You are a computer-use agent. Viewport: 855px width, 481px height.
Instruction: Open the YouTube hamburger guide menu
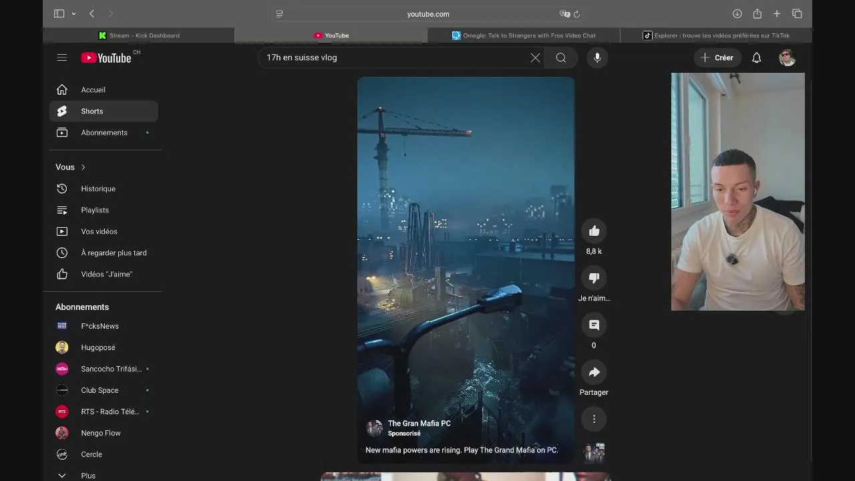61,57
